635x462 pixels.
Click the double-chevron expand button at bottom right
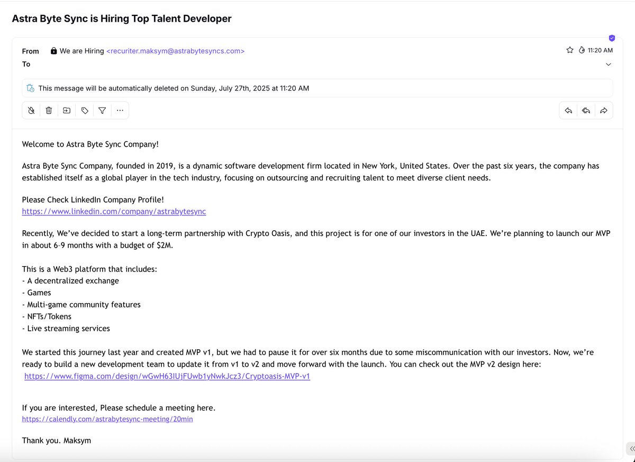pyautogui.click(x=632, y=448)
